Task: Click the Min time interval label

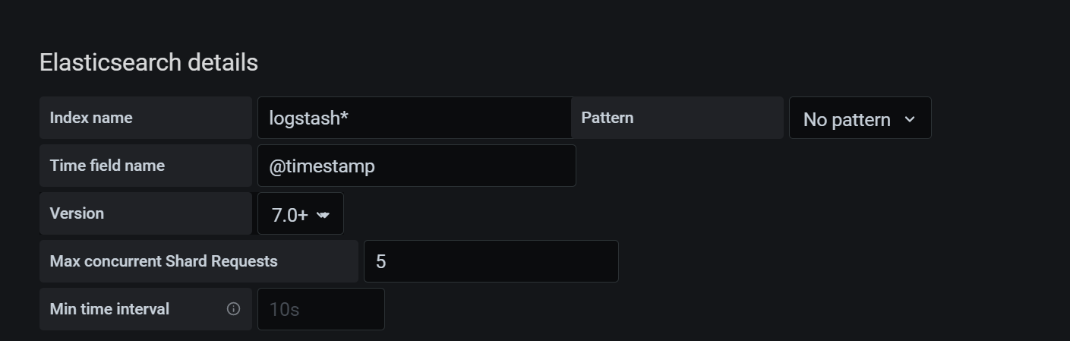Action: pos(109,309)
